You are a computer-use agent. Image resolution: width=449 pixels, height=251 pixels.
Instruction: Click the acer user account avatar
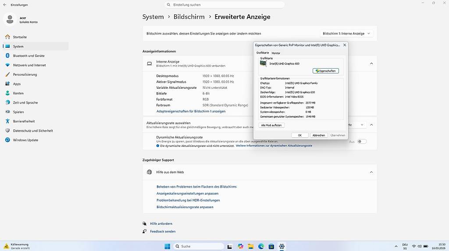click(10, 19)
